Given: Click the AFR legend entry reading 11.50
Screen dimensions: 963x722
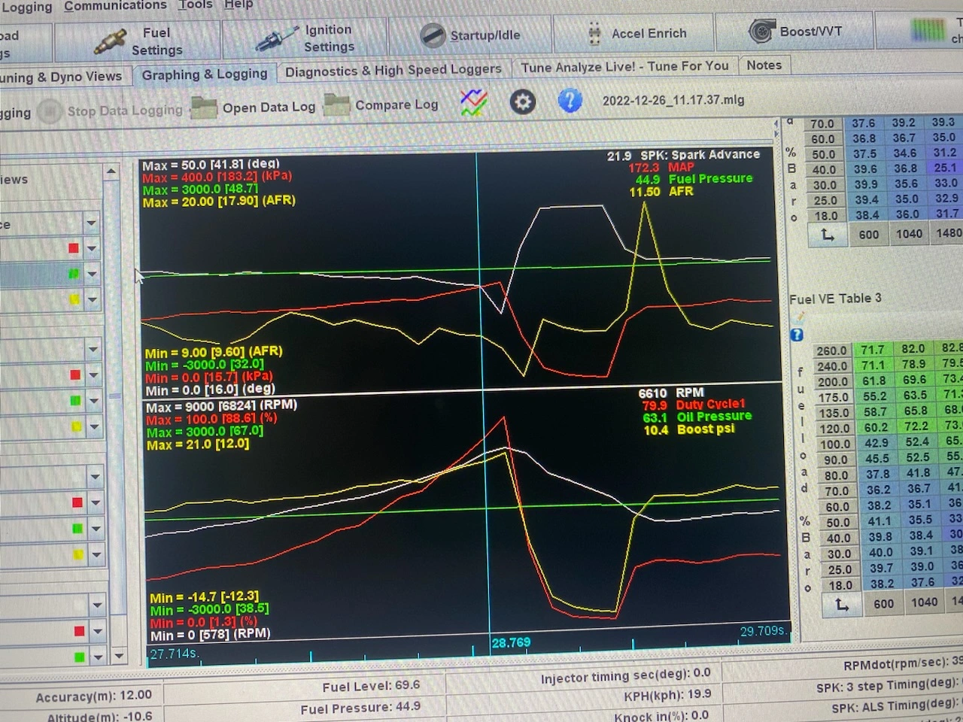Looking at the screenshot, I should click(x=661, y=192).
